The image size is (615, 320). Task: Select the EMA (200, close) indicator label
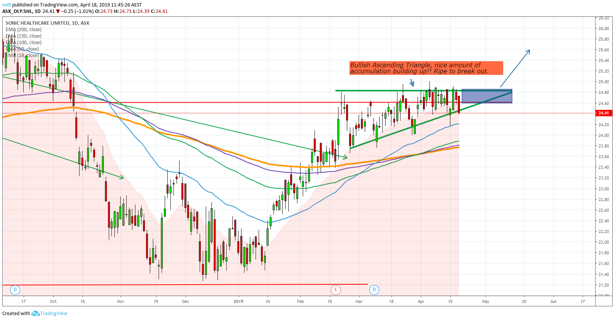24,30
